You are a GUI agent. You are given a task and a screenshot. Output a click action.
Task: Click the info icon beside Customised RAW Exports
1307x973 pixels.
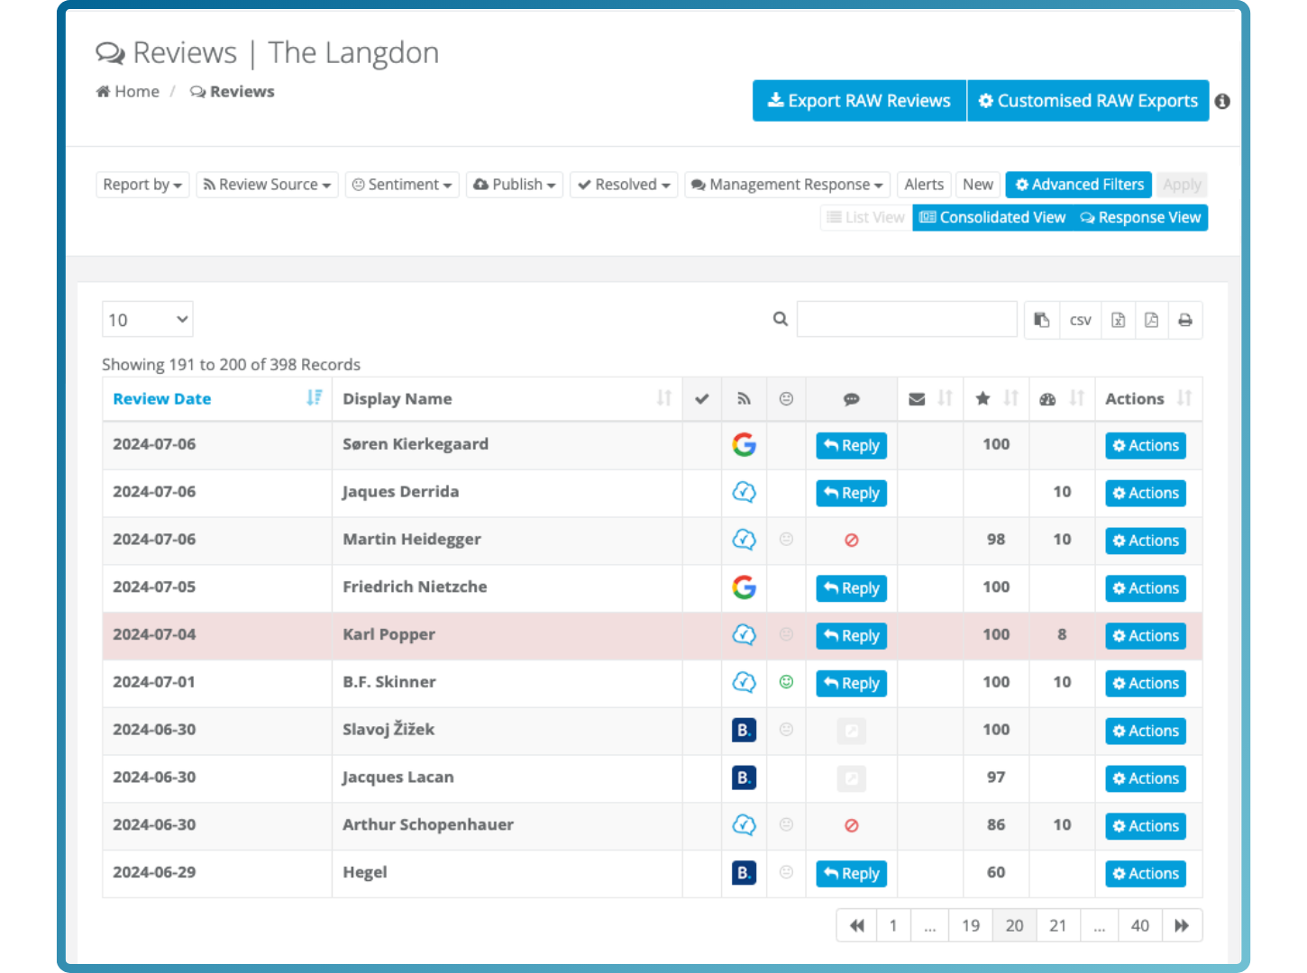click(1222, 102)
